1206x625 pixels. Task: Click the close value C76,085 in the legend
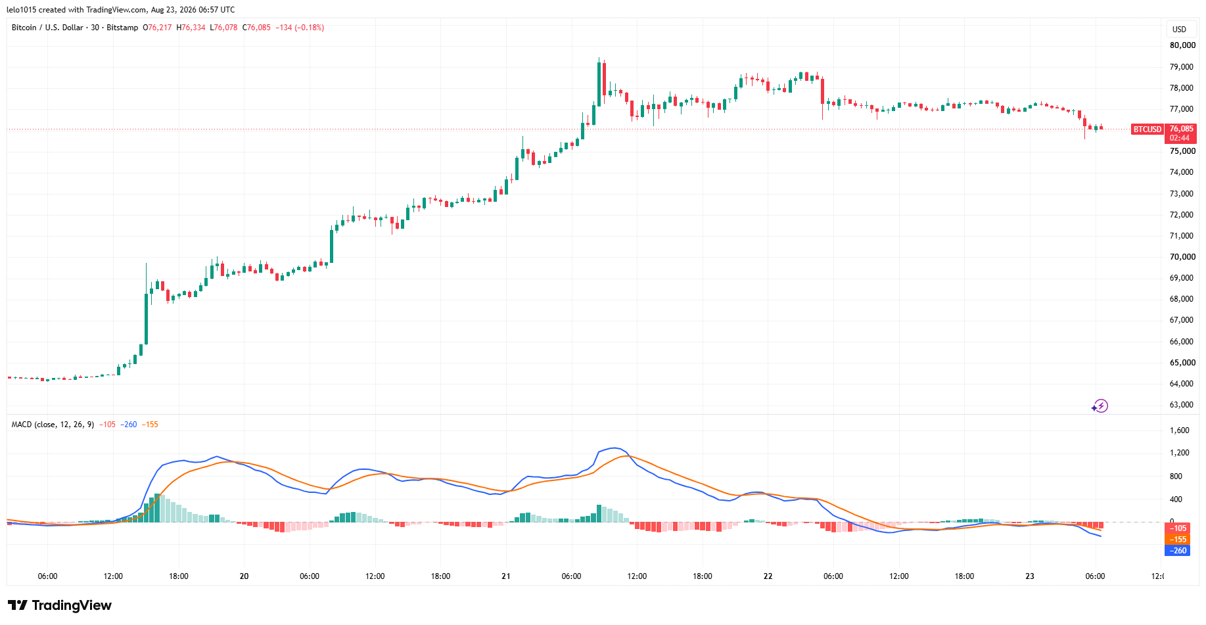(256, 28)
